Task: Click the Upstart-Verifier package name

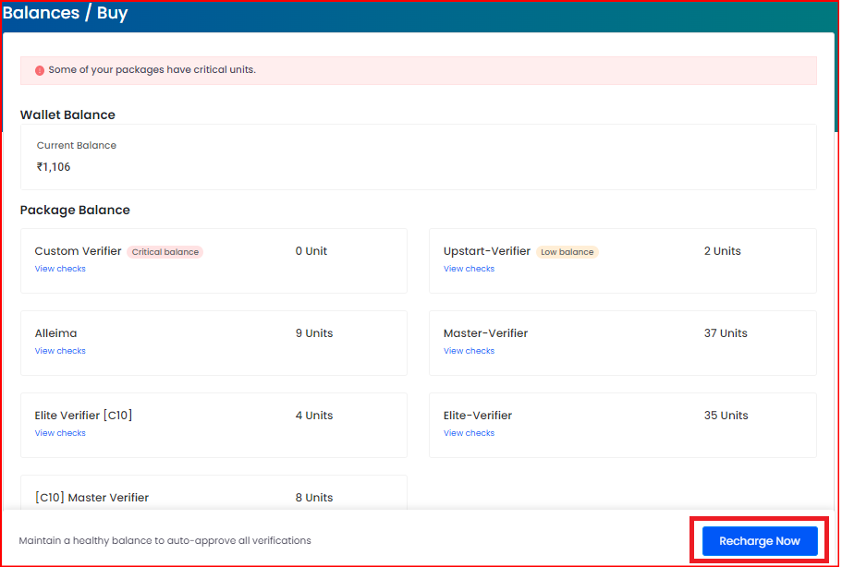Action: click(487, 251)
